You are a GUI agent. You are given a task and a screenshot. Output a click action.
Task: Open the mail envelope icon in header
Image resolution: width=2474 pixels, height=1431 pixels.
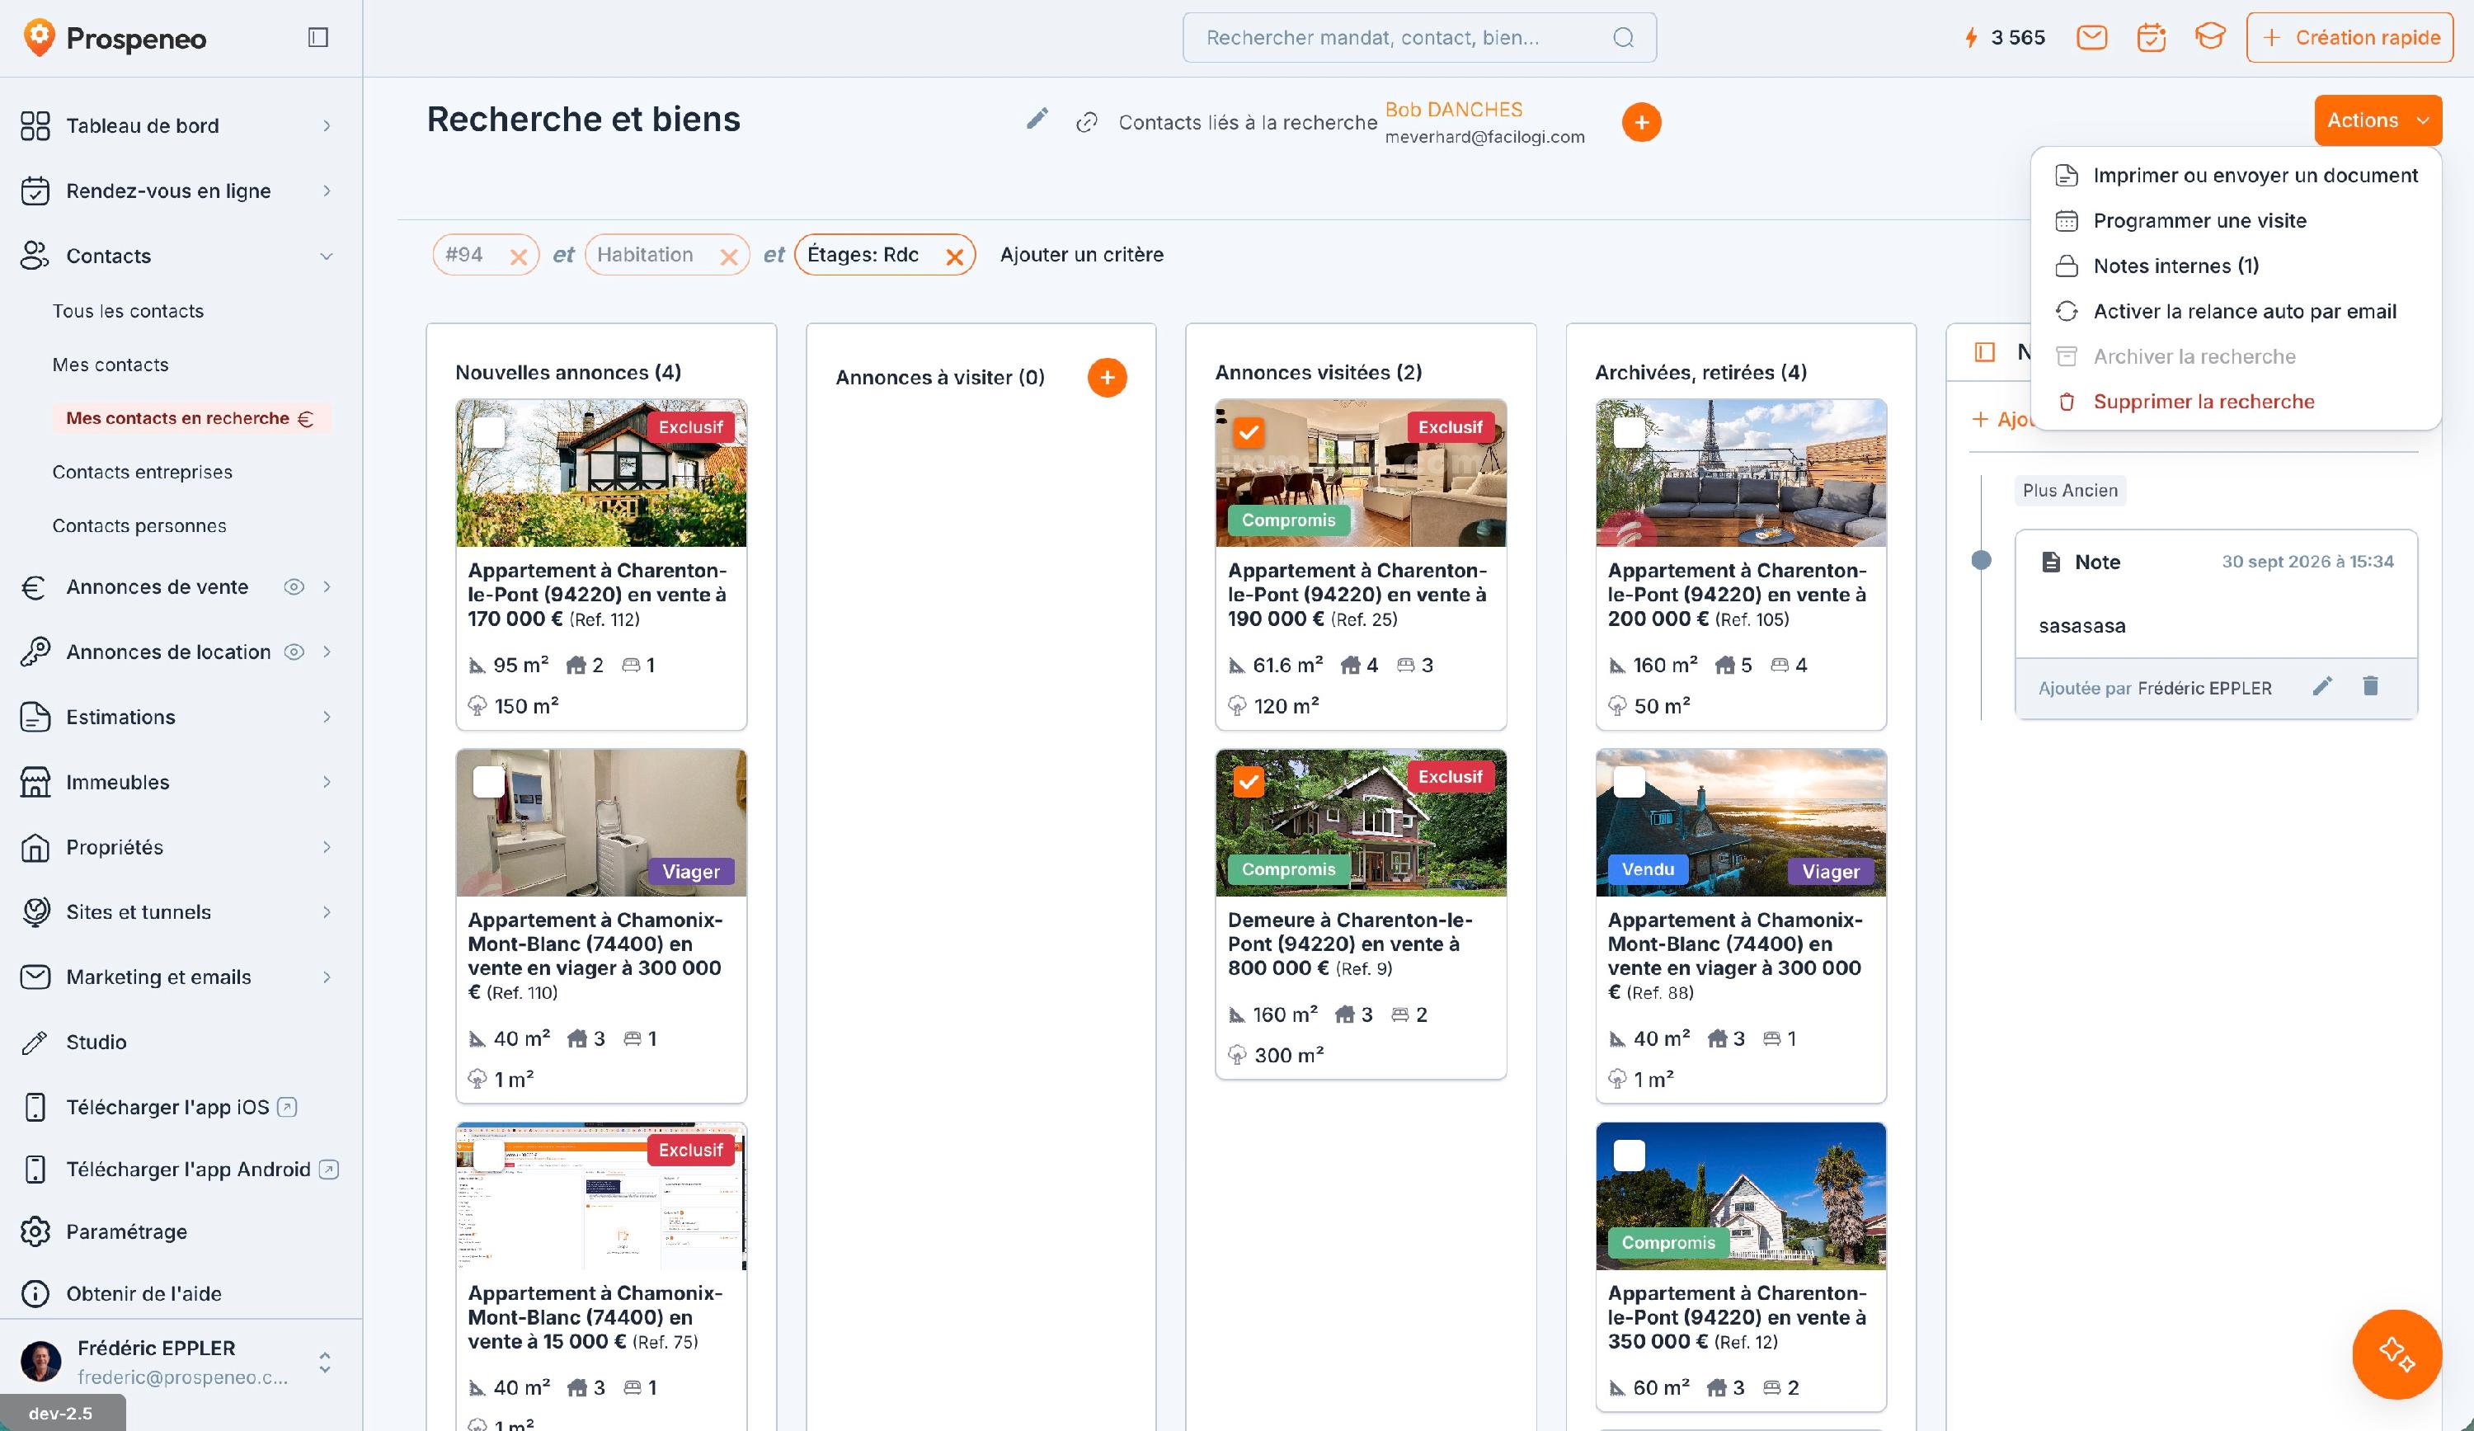click(2091, 37)
